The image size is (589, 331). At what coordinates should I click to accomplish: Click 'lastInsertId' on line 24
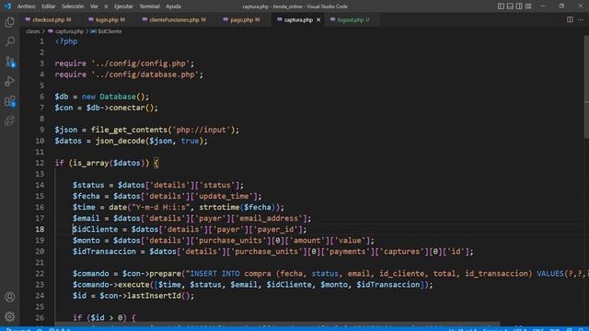(x=154, y=296)
